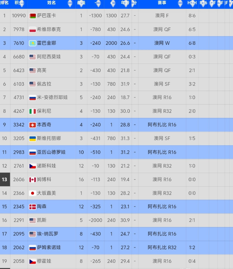Click the sort arrows next to 姓名 header
Viewport: 233px width, 269px height.
pyautogui.click(x=70, y=4)
